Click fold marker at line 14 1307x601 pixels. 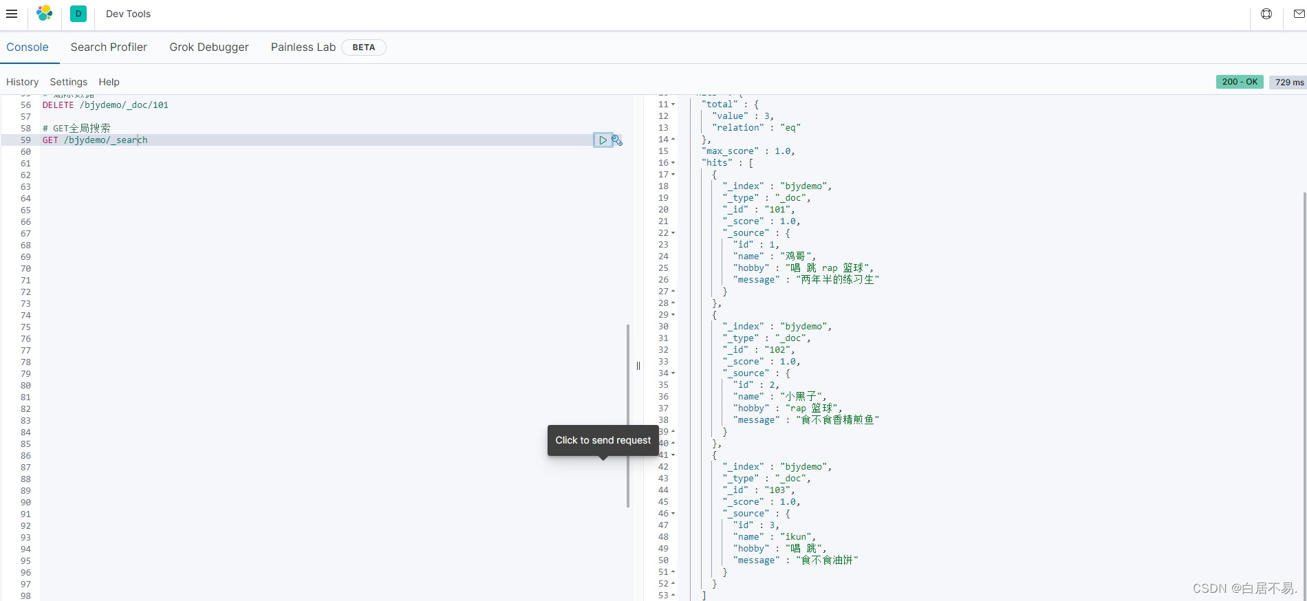[673, 140]
